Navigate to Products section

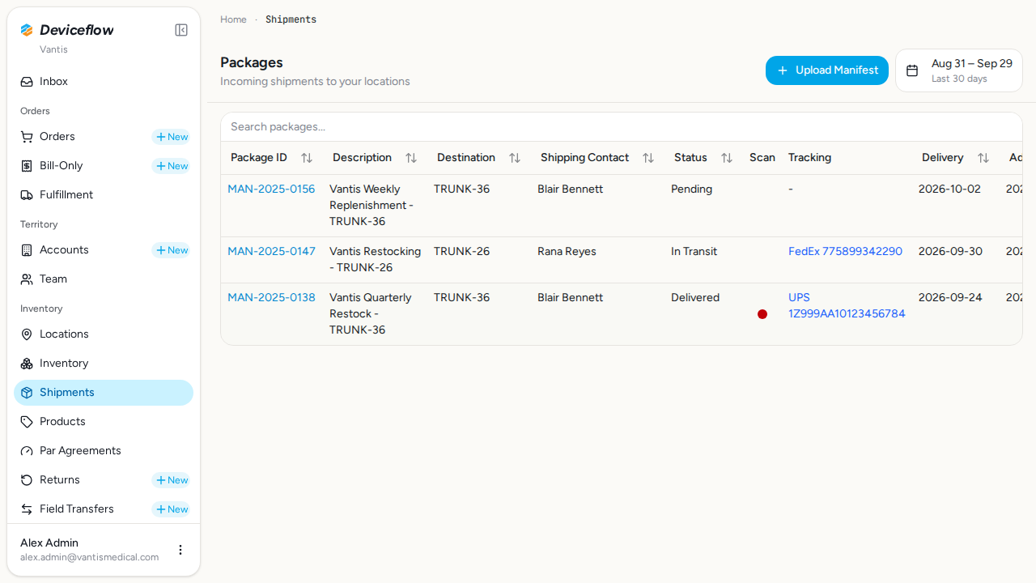[x=104, y=422]
